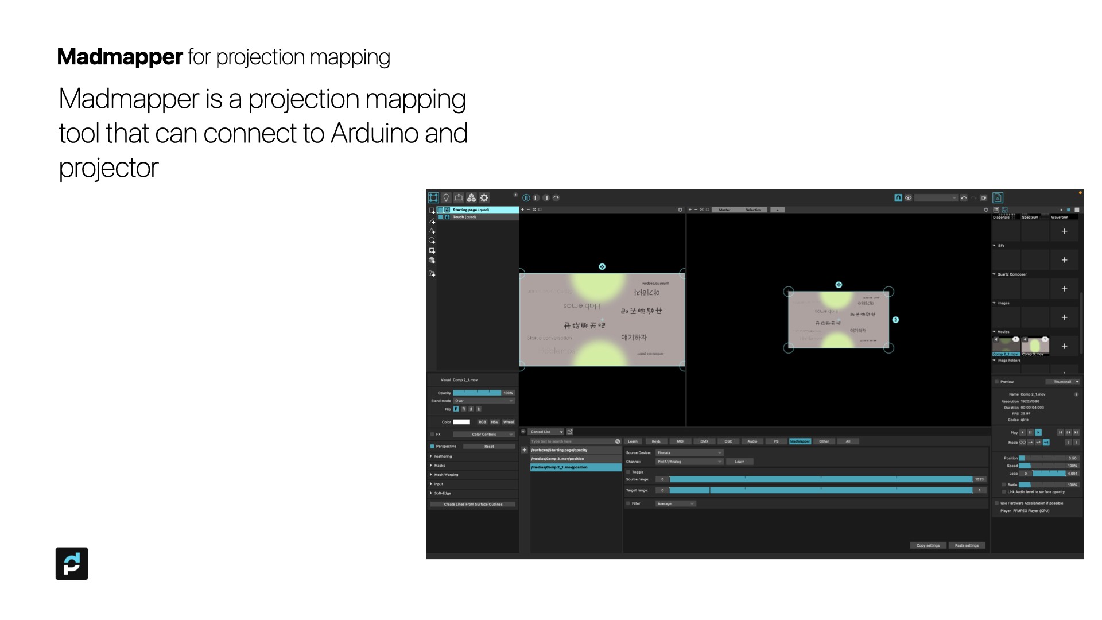Toggle the Perspective checkbox
Viewport: 1102px width, 620px height.
(x=433, y=447)
